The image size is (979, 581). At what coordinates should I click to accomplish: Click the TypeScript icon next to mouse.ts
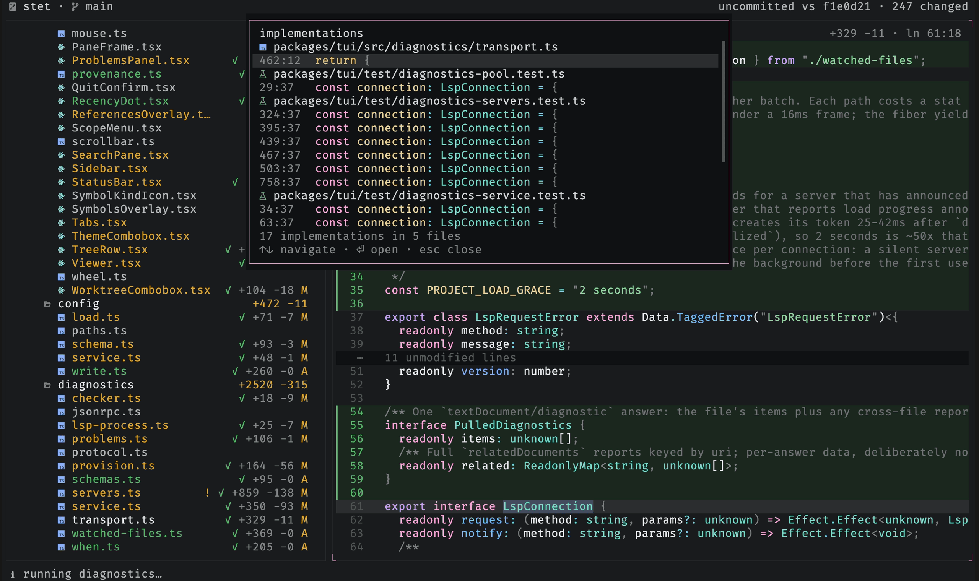click(x=62, y=34)
